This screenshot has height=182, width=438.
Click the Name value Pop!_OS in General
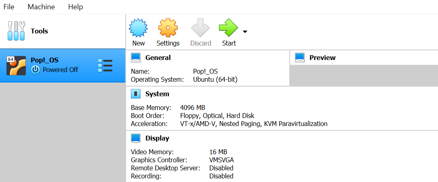[205, 72]
